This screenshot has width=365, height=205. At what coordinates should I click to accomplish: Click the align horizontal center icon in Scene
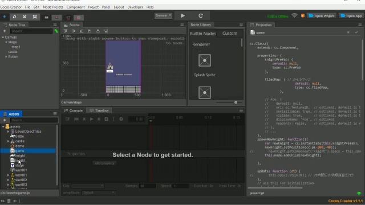(x=98, y=31)
